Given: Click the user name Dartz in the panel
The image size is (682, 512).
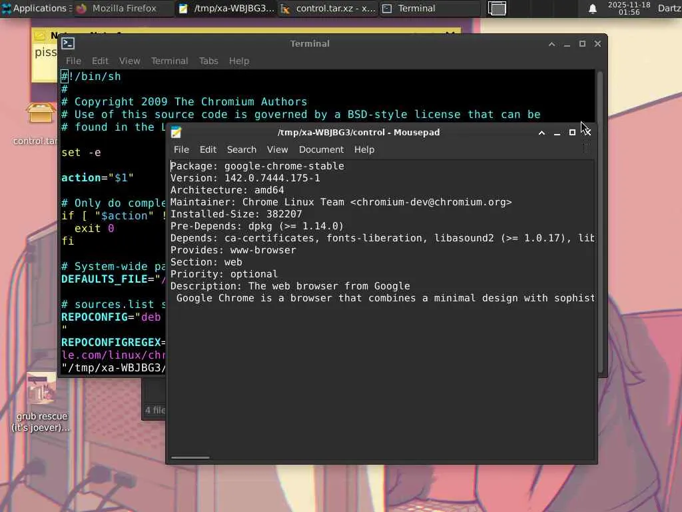Looking at the screenshot, I should coord(669,8).
